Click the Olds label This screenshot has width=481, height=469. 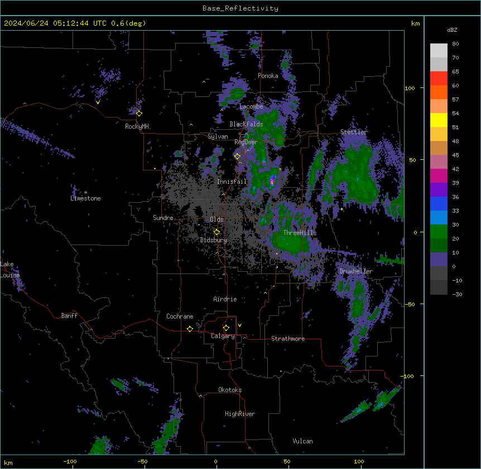(217, 219)
